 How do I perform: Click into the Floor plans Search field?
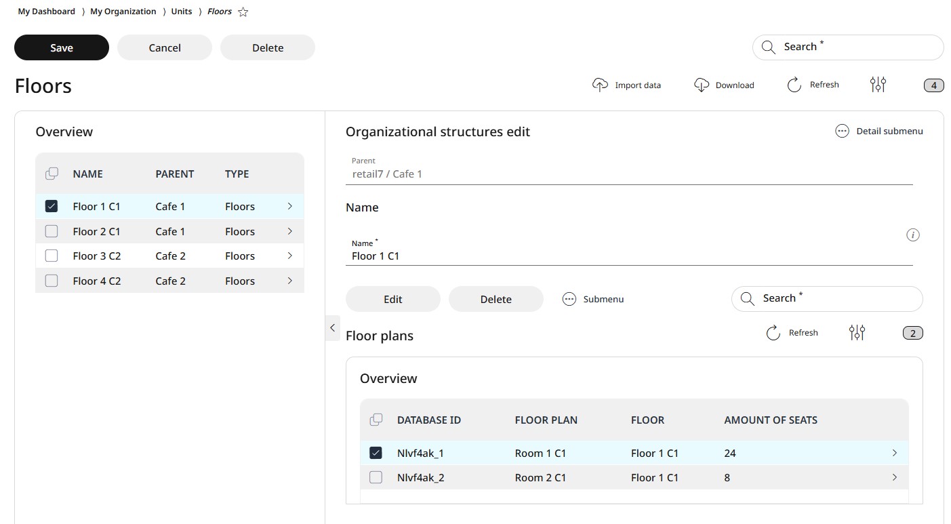pyautogui.click(x=827, y=299)
